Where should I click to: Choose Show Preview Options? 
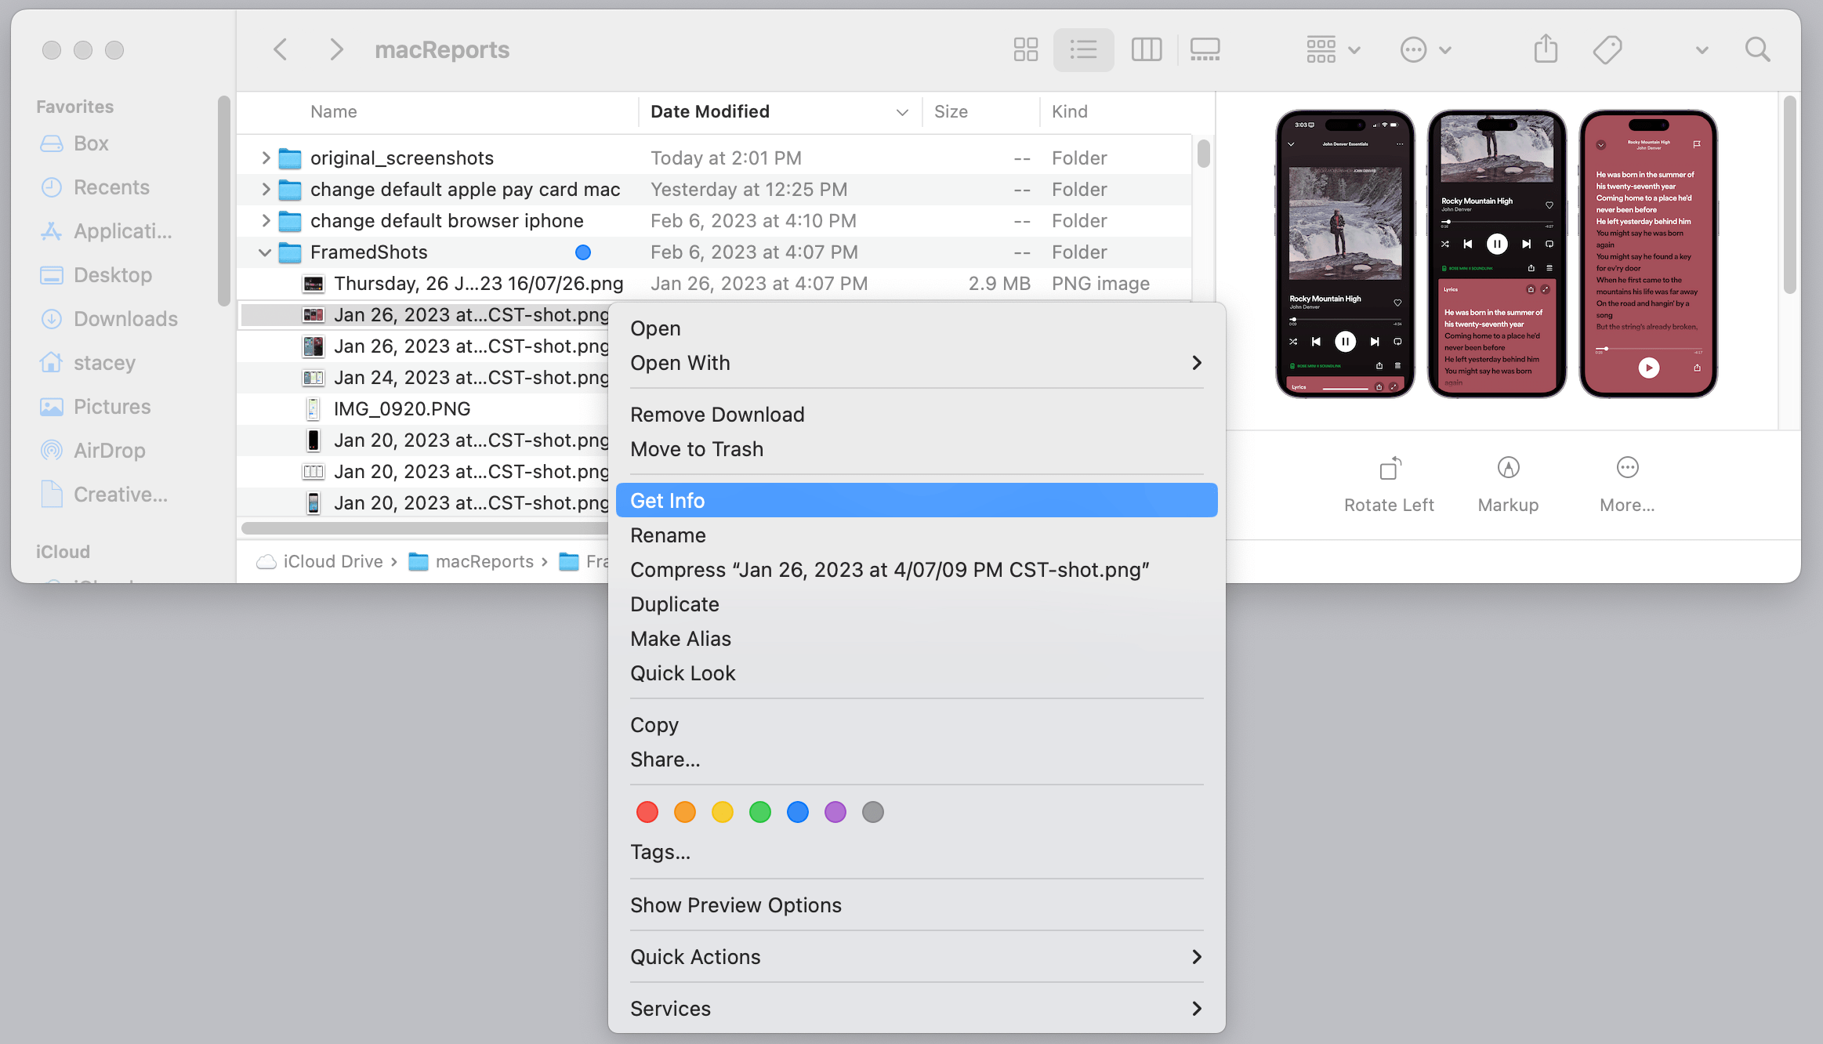point(916,905)
